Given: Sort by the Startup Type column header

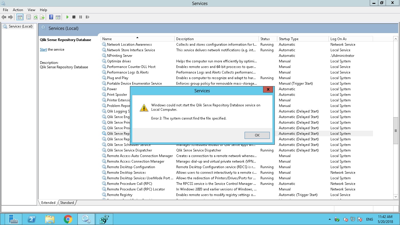Looking at the screenshot, I should point(303,39).
